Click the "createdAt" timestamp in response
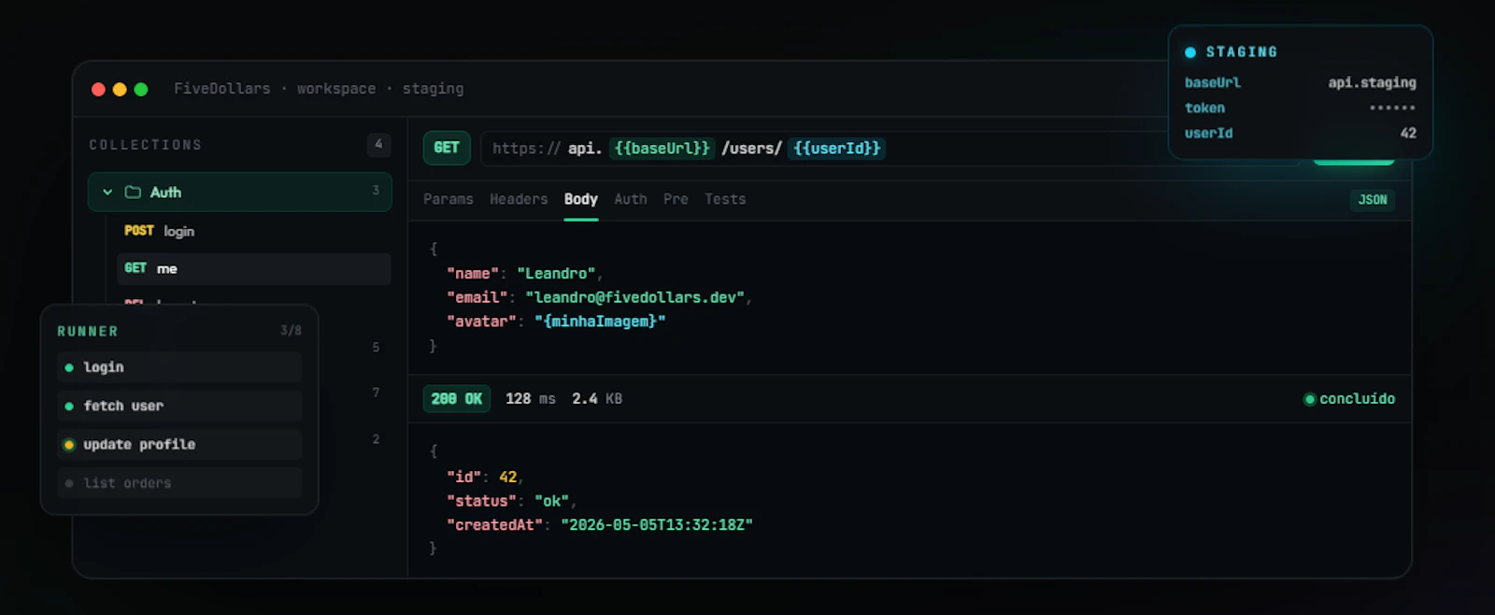 point(657,525)
